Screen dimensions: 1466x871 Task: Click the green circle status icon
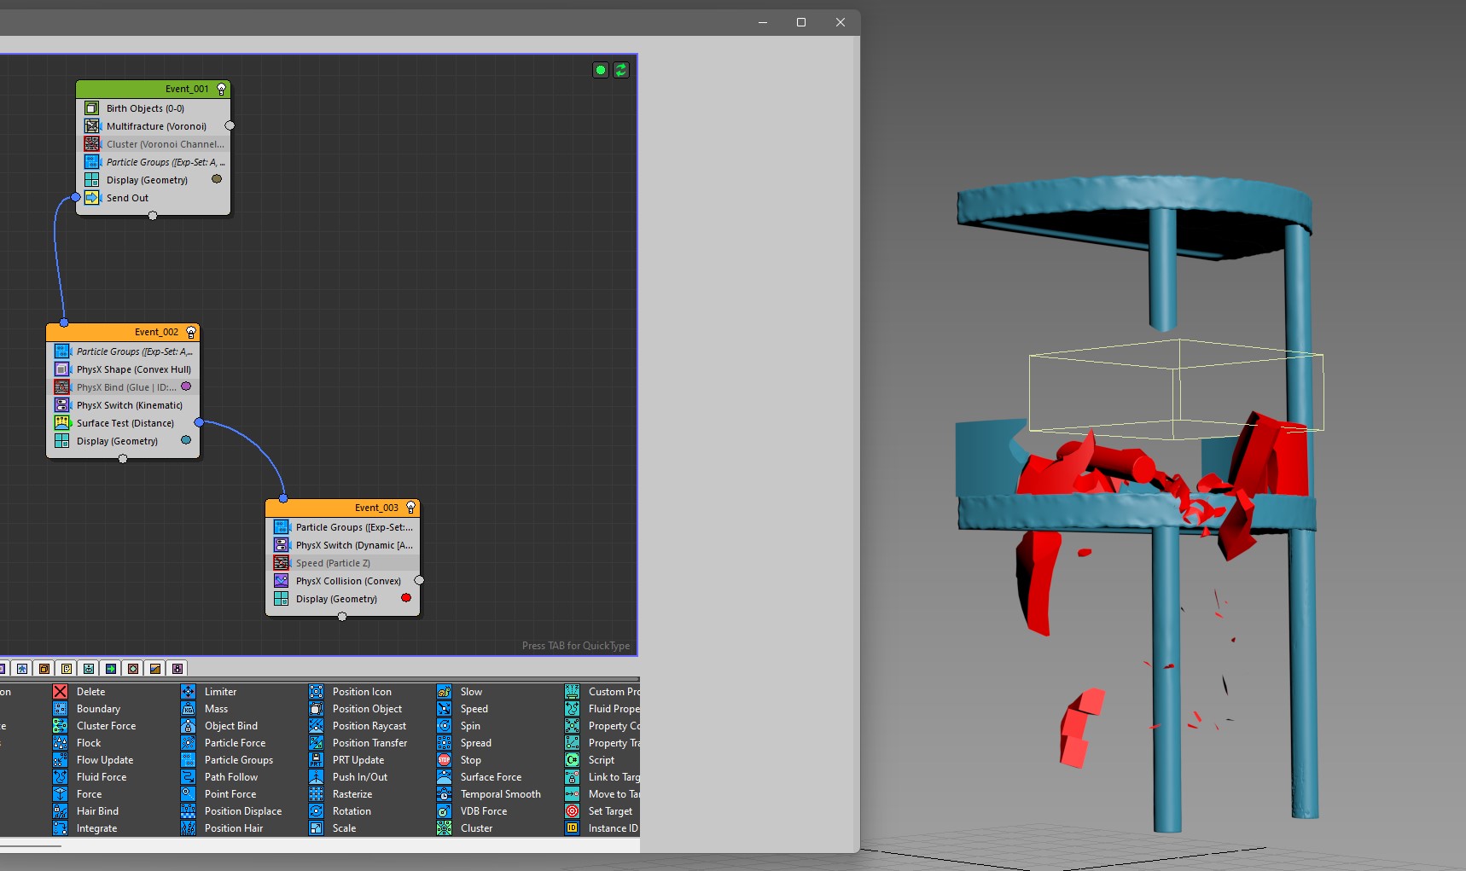coord(601,70)
